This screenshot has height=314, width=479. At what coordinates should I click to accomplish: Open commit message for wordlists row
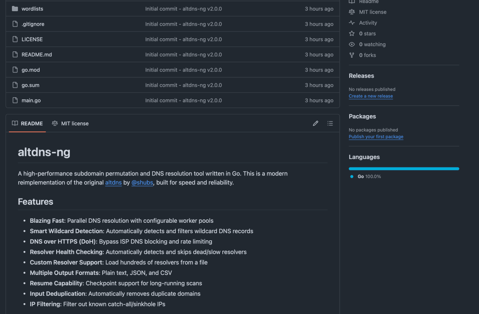[183, 9]
